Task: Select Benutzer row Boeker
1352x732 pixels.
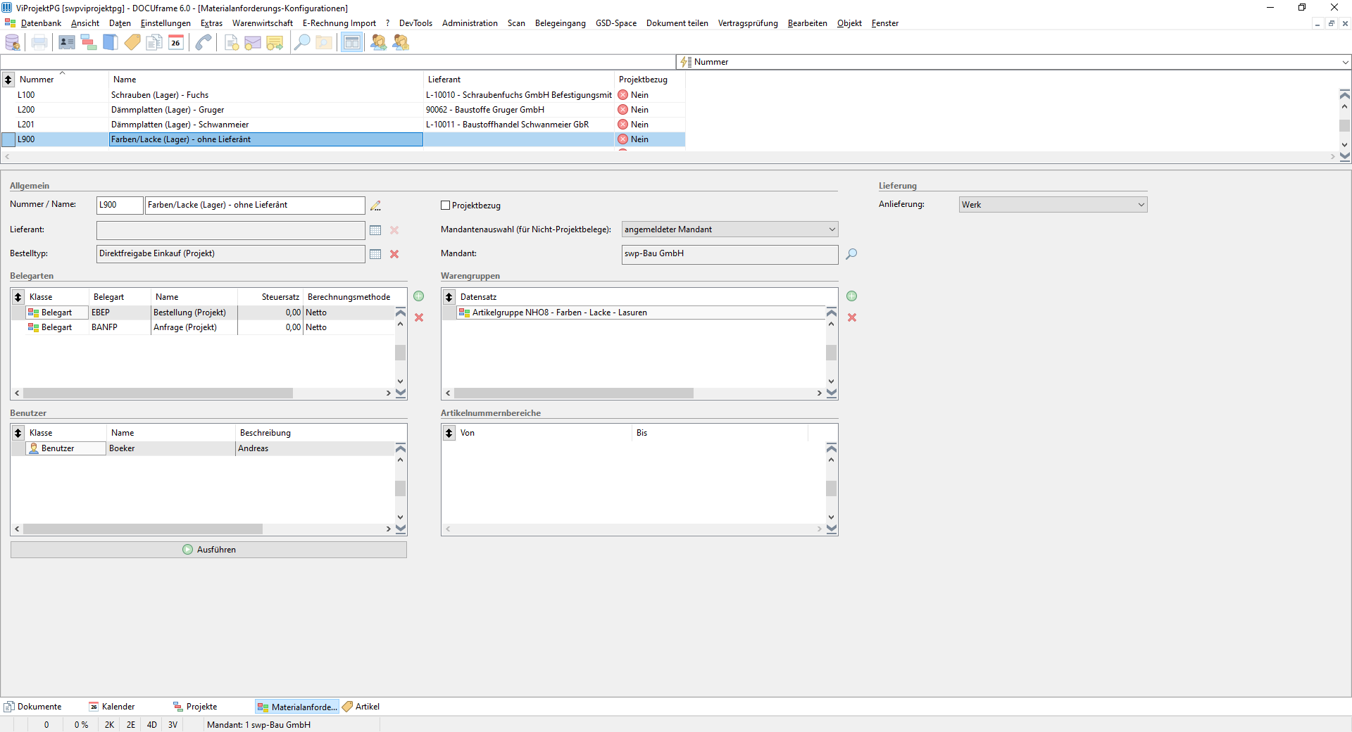Action: (x=203, y=448)
